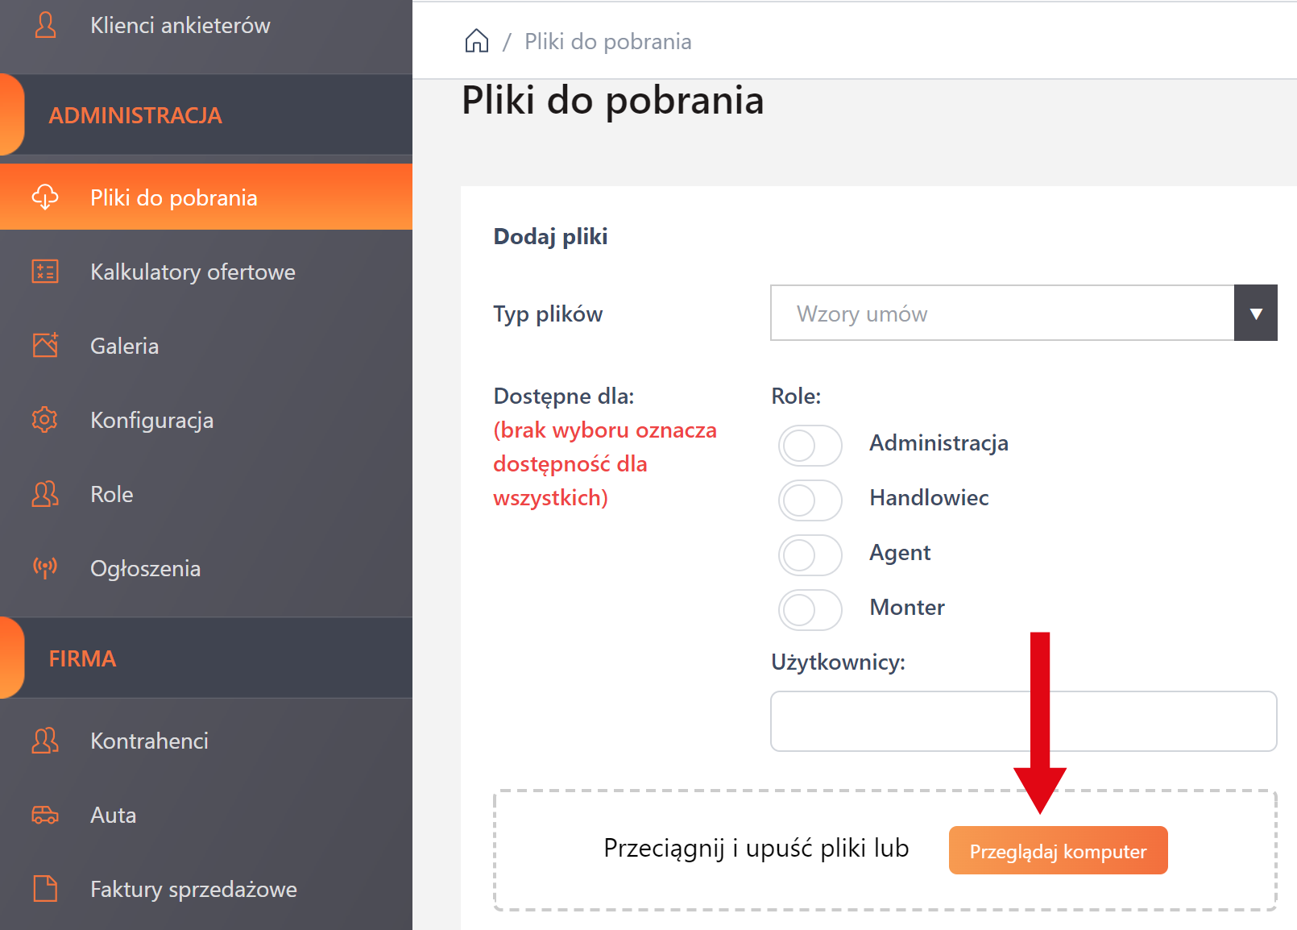
Task: Toggle the Handlowiec role switch
Action: [810, 500]
